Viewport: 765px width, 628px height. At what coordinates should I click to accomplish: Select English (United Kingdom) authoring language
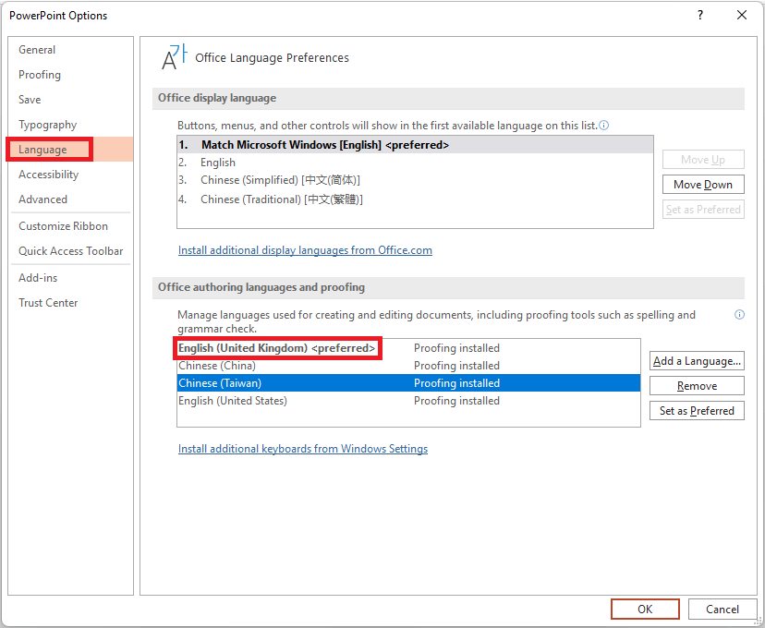409,348
